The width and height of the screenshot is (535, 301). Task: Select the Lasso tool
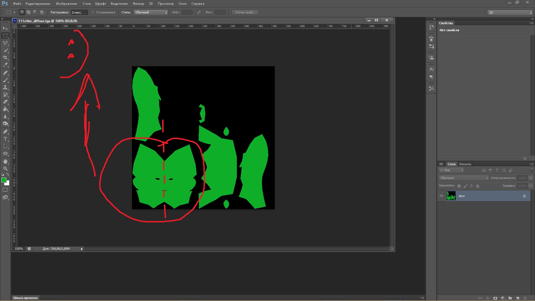point(5,43)
